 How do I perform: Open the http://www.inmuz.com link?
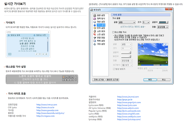tap(47, 105)
